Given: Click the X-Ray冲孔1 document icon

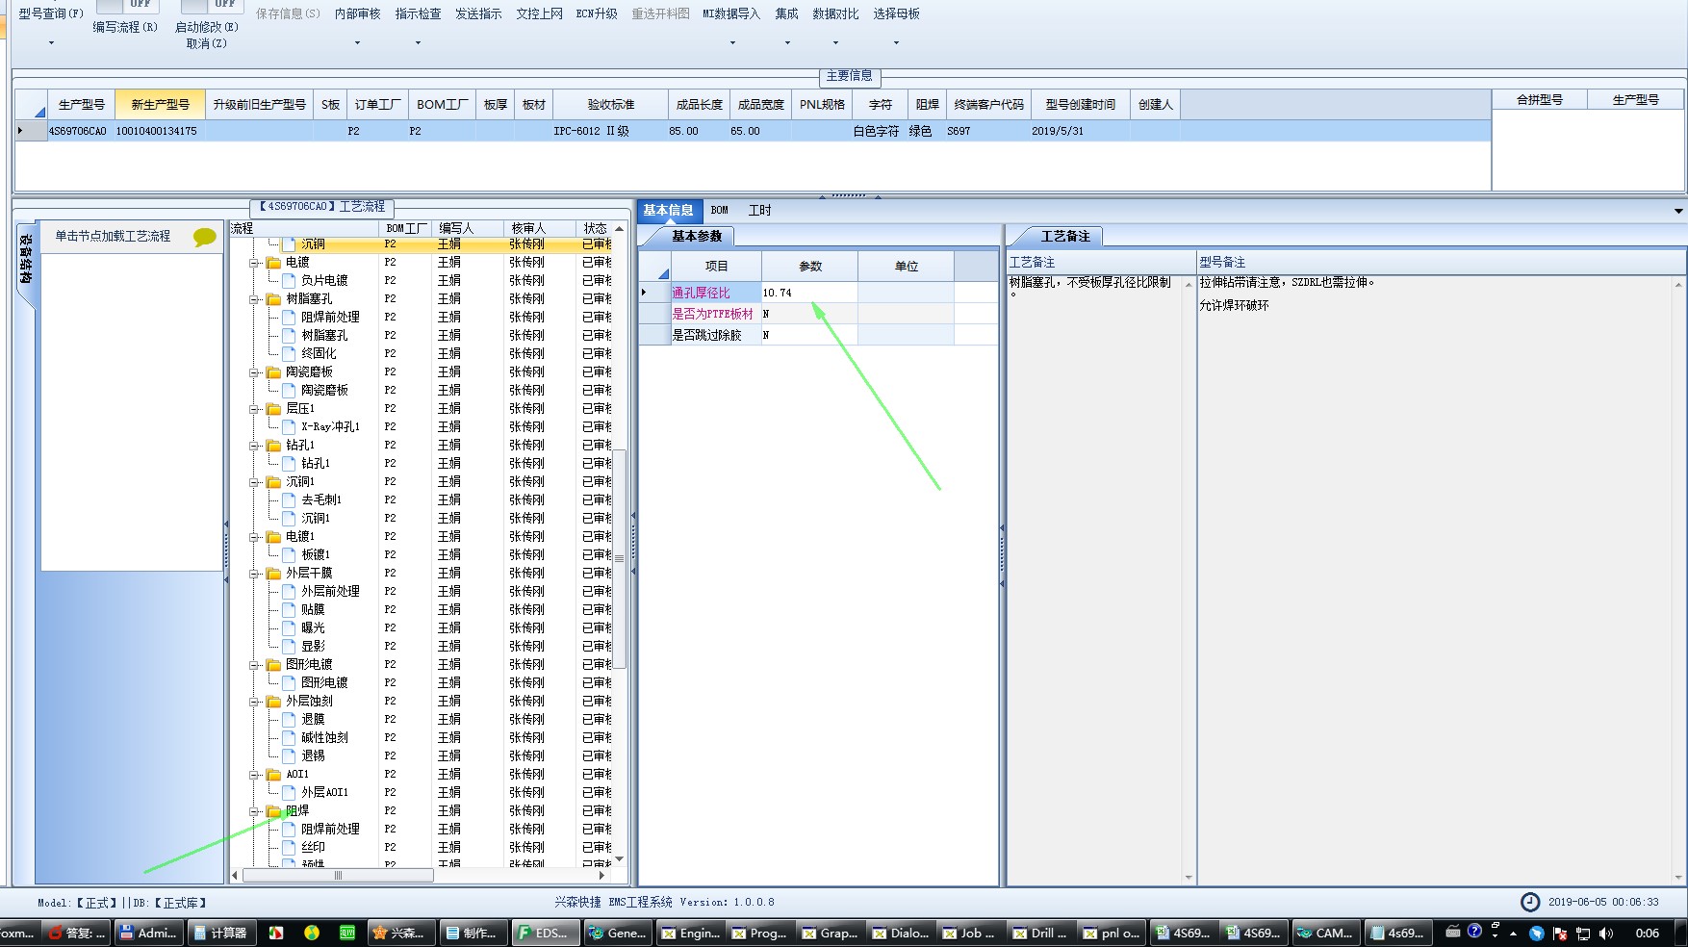Looking at the screenshot, I should [x=289, y=426].
